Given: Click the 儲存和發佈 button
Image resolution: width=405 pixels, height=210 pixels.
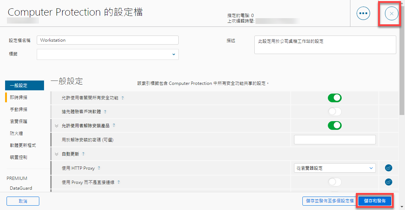Looking at the screenshot, I should pyautogui.click(x=375, y=201).
